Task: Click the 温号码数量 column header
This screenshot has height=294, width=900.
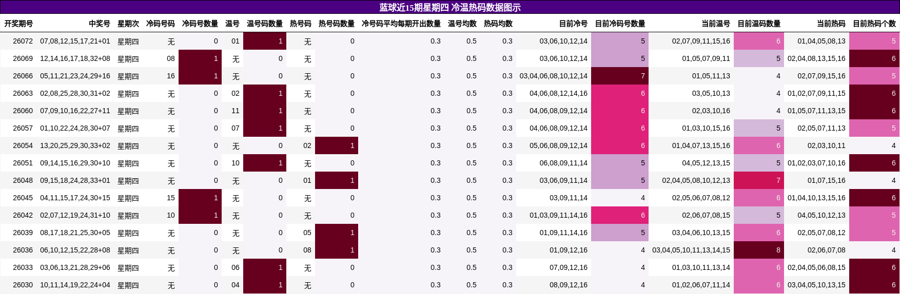Action: point(265,24)
